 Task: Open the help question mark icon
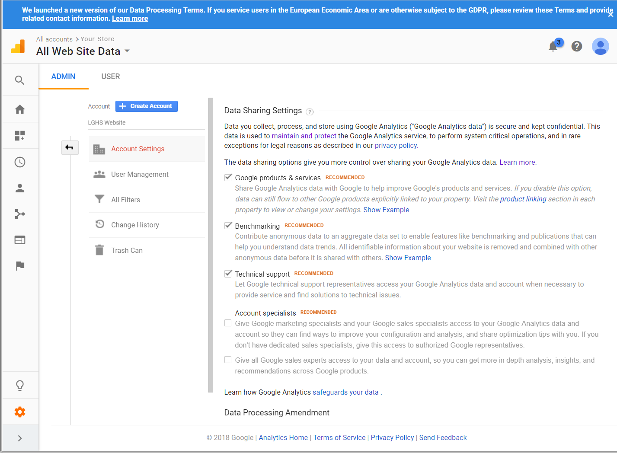click(577, 46)
